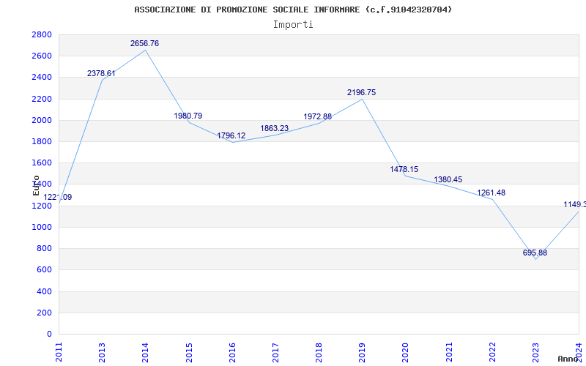
Task: Click the y-axis value 2000
Action: [42, 120]
